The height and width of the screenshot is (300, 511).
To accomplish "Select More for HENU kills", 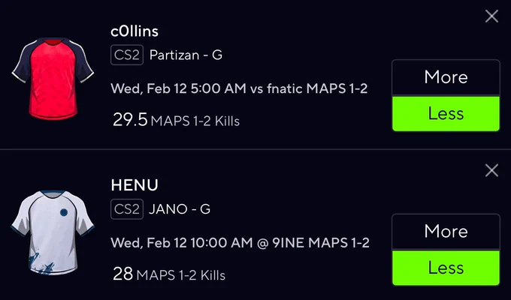I will 446,232.
